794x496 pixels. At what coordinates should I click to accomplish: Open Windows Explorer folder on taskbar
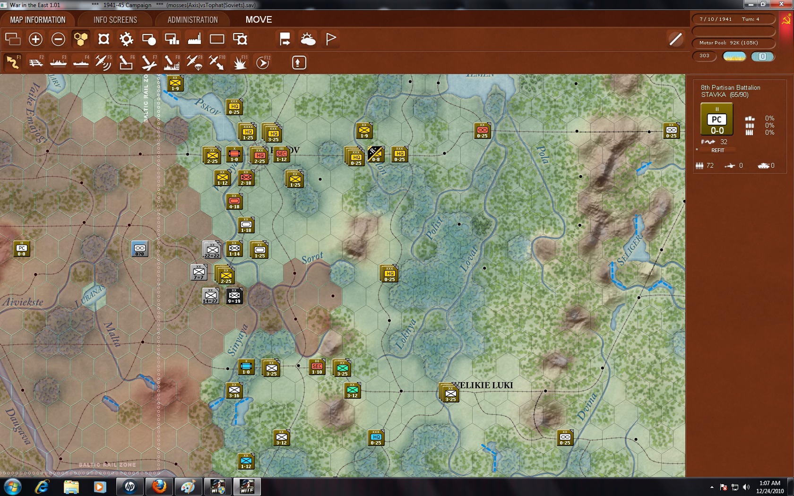[71, 487]
